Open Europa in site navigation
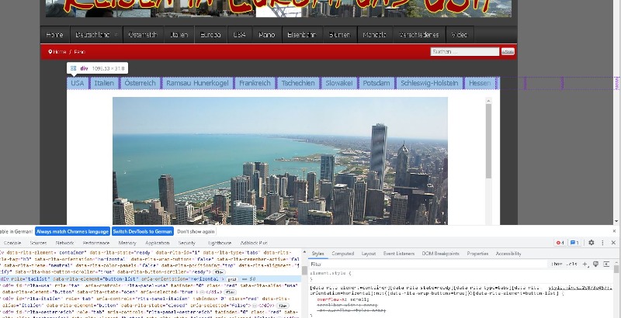Image resolution: width=621 pixels, height=318 pixels. 210,35
